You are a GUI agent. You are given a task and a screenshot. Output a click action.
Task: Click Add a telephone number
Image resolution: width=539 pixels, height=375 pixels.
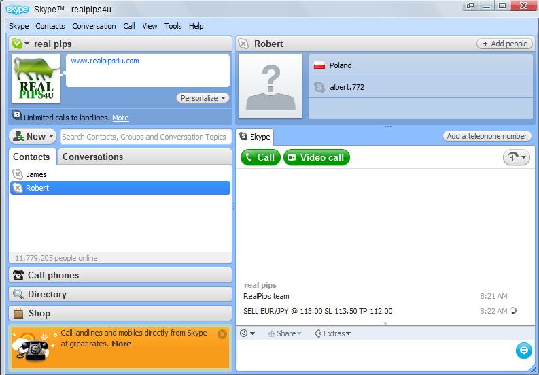487,136
